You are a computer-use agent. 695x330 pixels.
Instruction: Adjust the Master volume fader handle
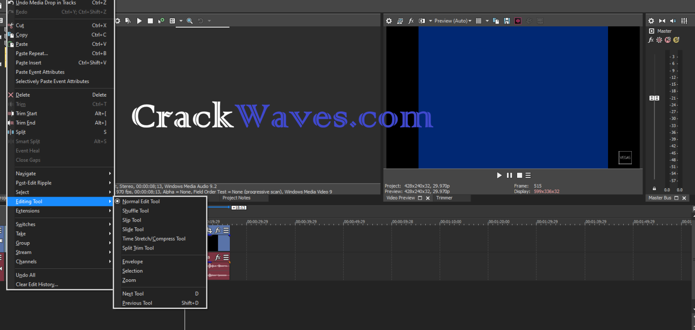coord(654,98)
